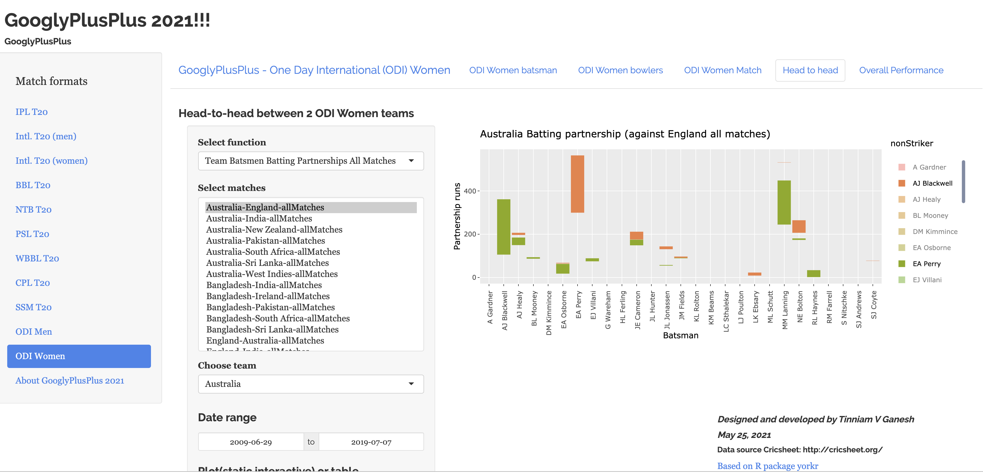Open the WBBL T20 sidebar link

point(37,258)
